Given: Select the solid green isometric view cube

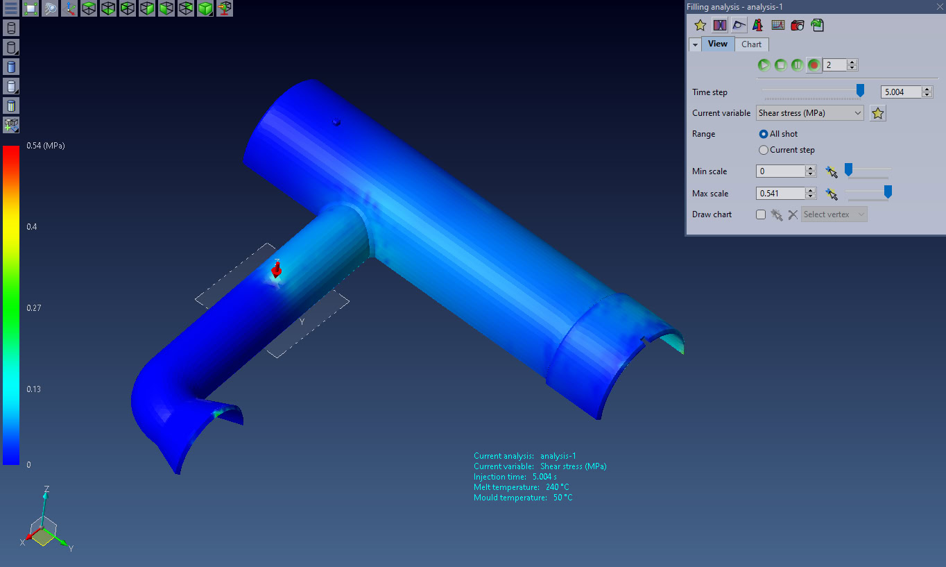Looking at the screenshot, I should [205, 8].
